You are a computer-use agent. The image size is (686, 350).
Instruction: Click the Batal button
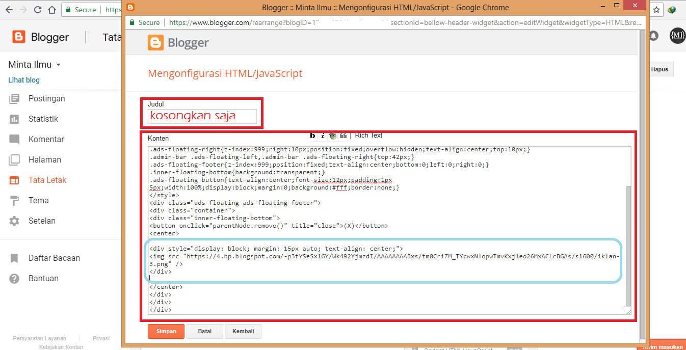click(x=204, y=331)
